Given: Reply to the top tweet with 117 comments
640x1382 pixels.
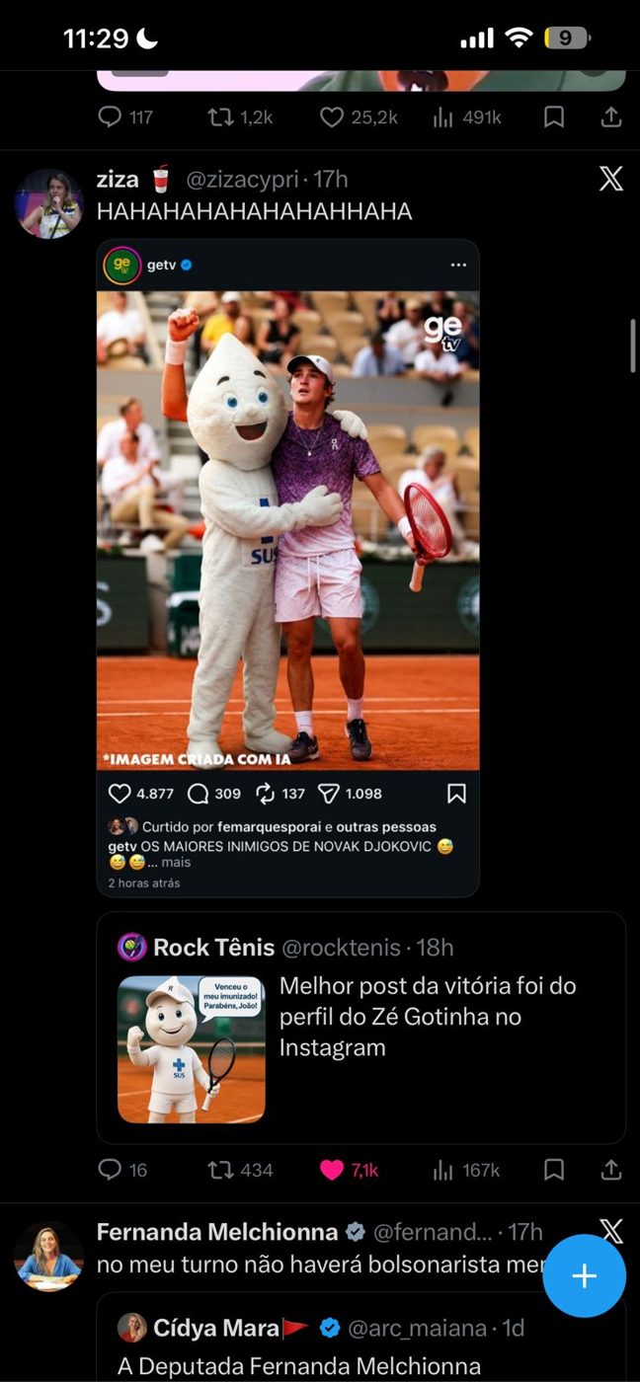Looking at the screenshot, I should point(125,117).
